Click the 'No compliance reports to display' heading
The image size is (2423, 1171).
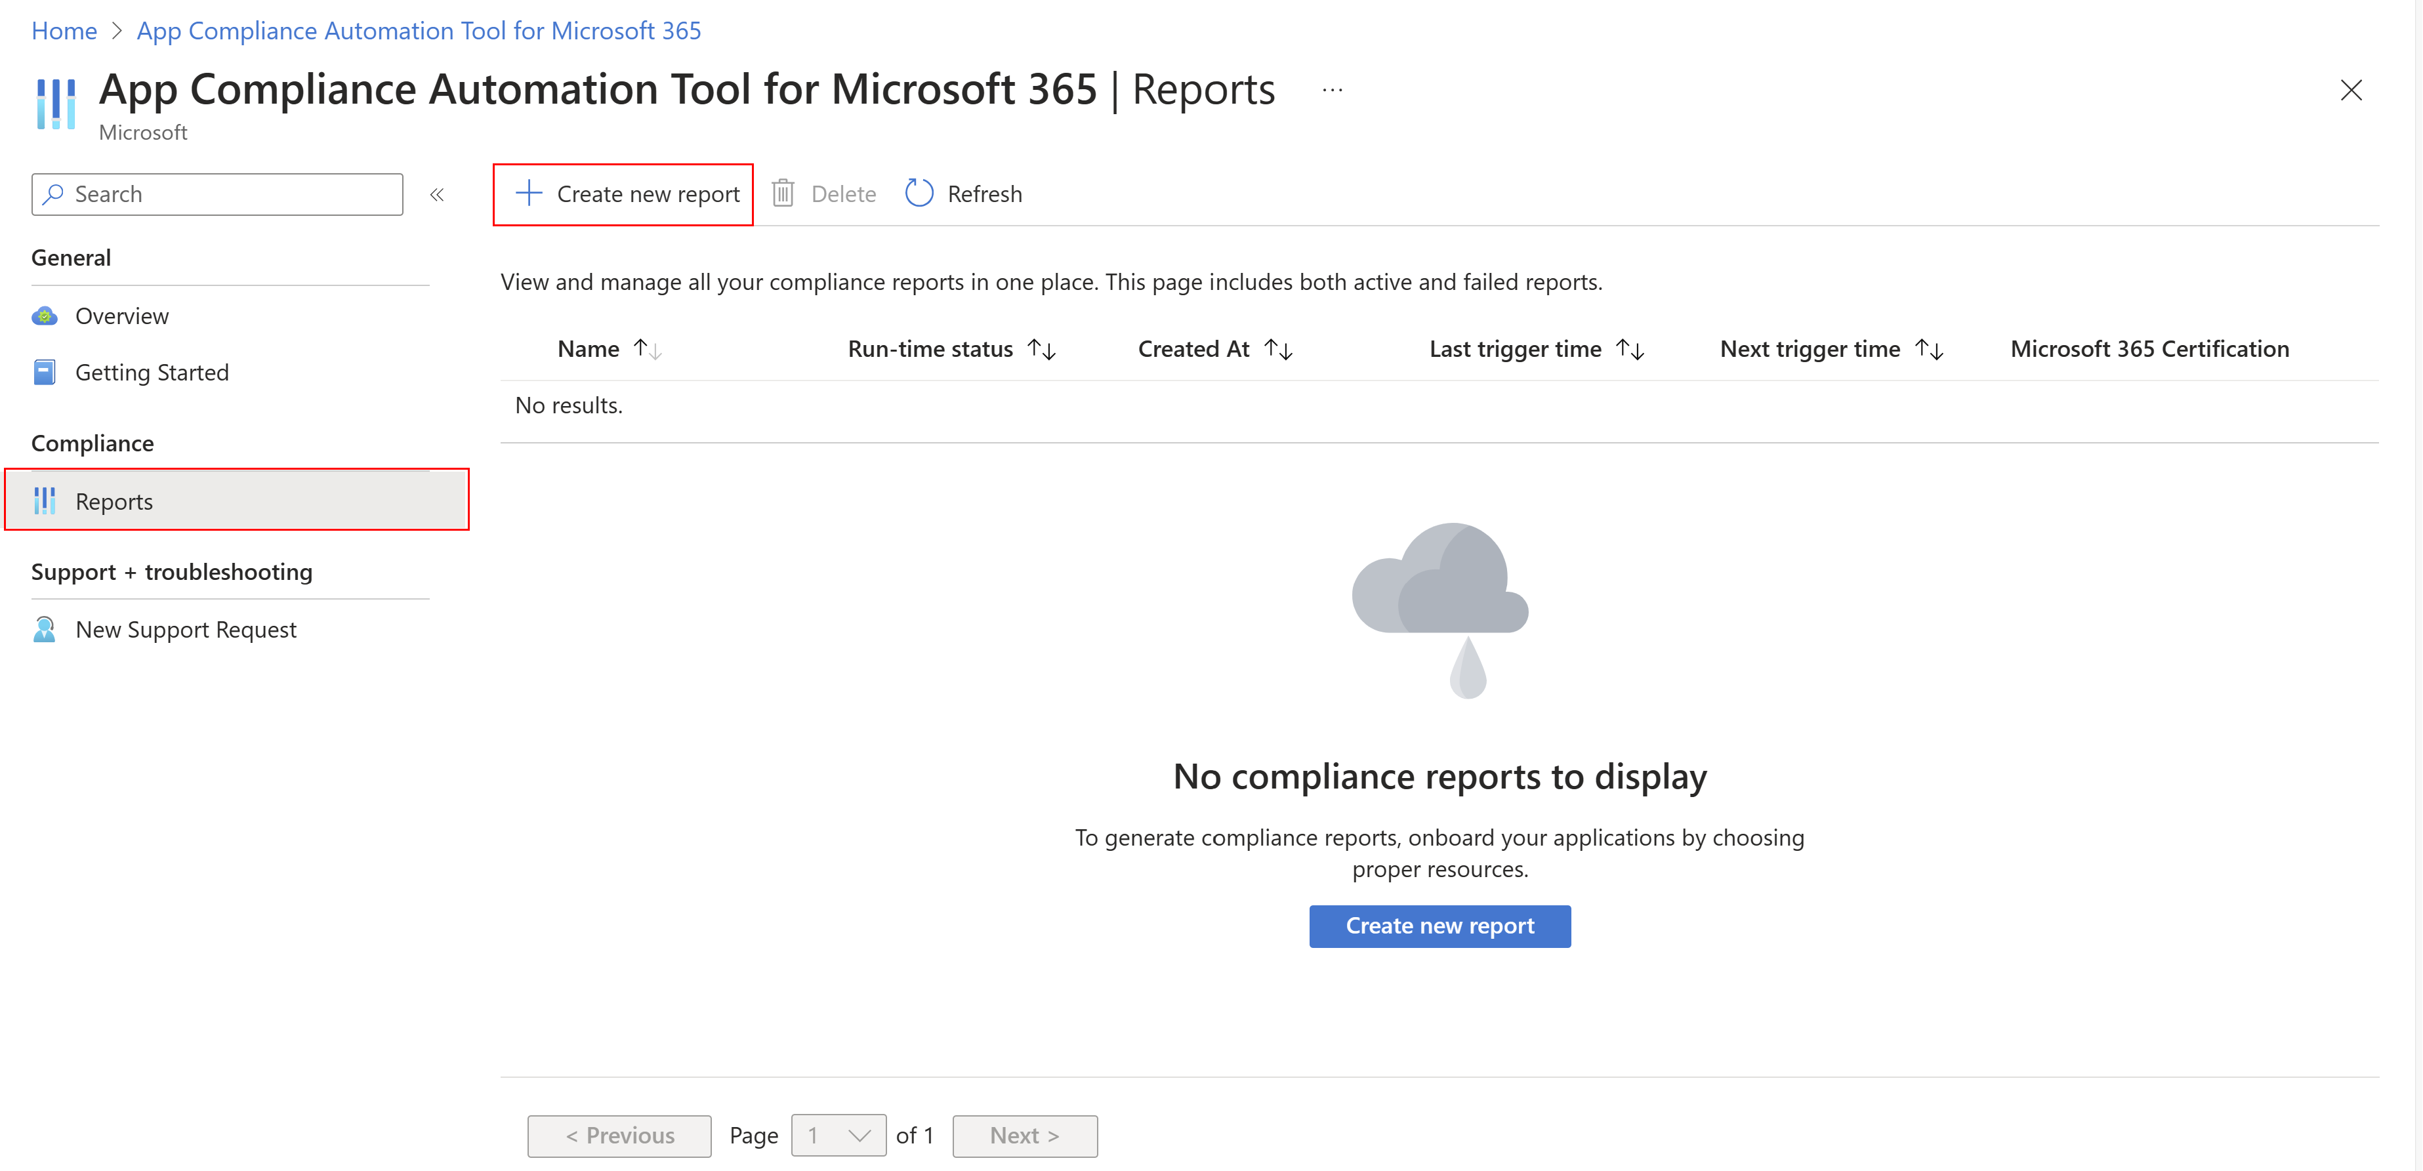tap(1439, 777)
